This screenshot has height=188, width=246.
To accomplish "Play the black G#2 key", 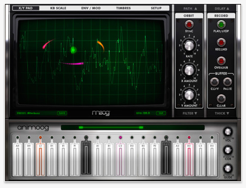I will tap(166, 157).
